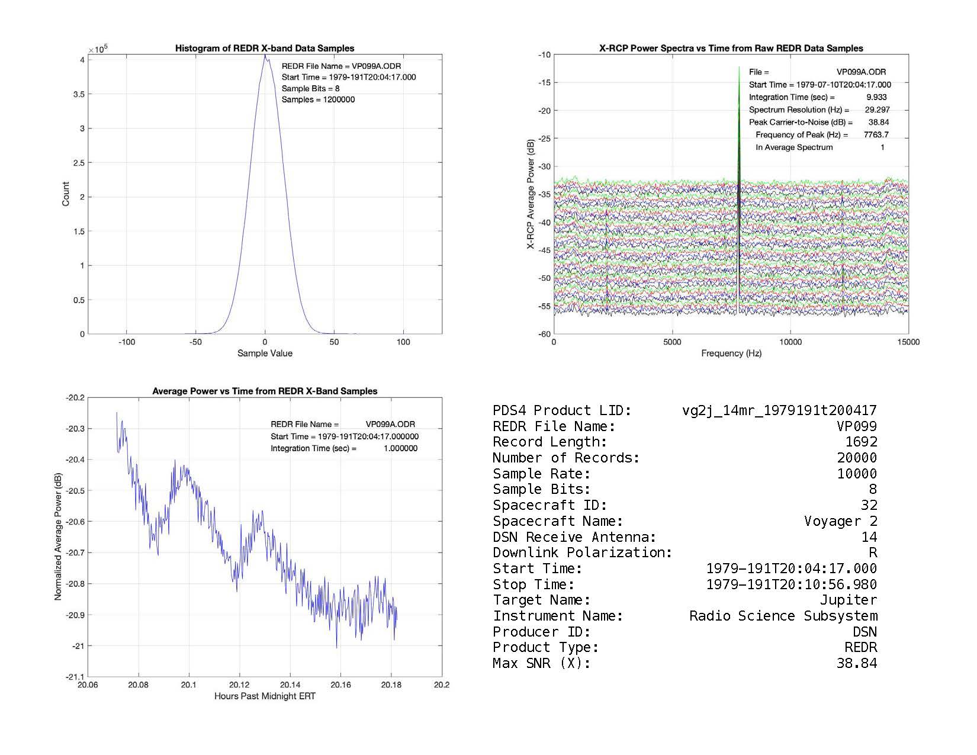The height and width of the screenshot is (755, 977).
Task: Click the 'Normalized Average Power (dB)' y-axis label
Action: point(58,537)
